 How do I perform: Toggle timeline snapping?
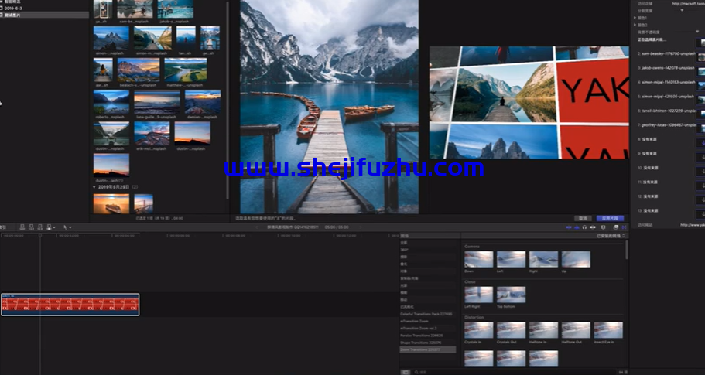pyautogui.click(x=593, y=227)
